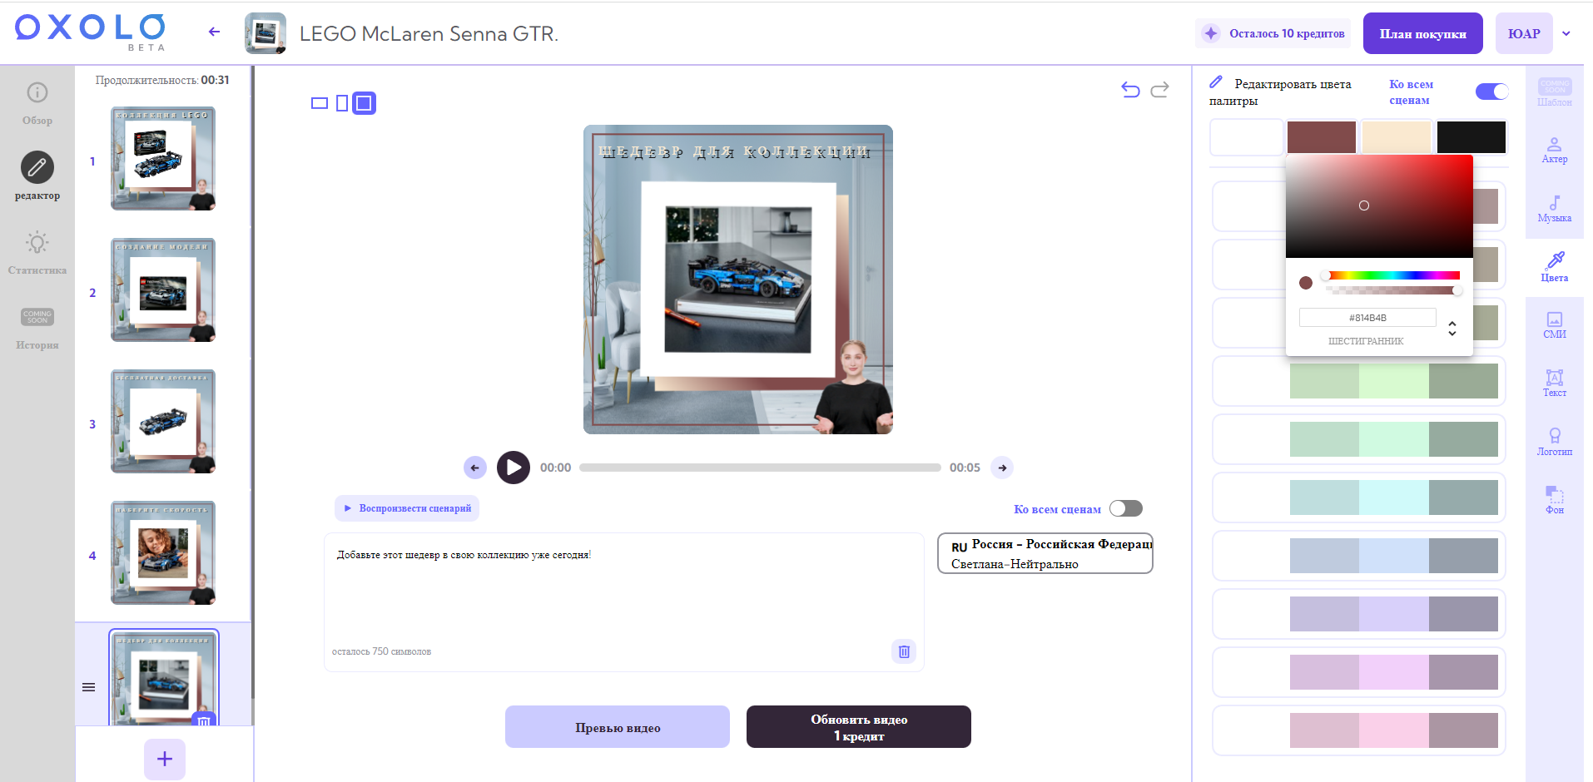Click the remaining credits (Осталось 10 кредитов) badge

click(x=1273, y=33)
